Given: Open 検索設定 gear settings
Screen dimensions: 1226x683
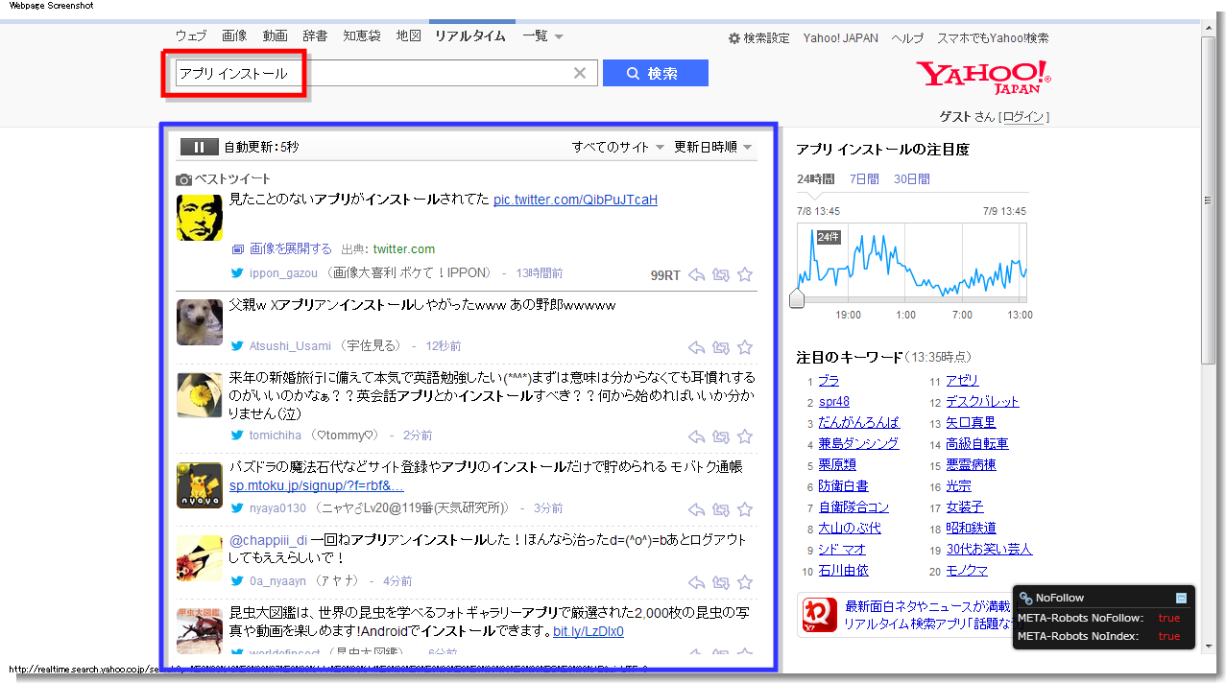Looking at the screenshot, I should 758,38.
